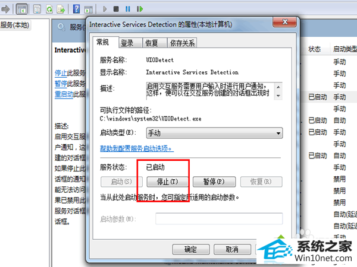Select 服务(本地) in the left tree

coord(15,25)
